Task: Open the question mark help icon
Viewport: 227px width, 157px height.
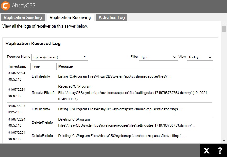Action: (x=220, y=150)
